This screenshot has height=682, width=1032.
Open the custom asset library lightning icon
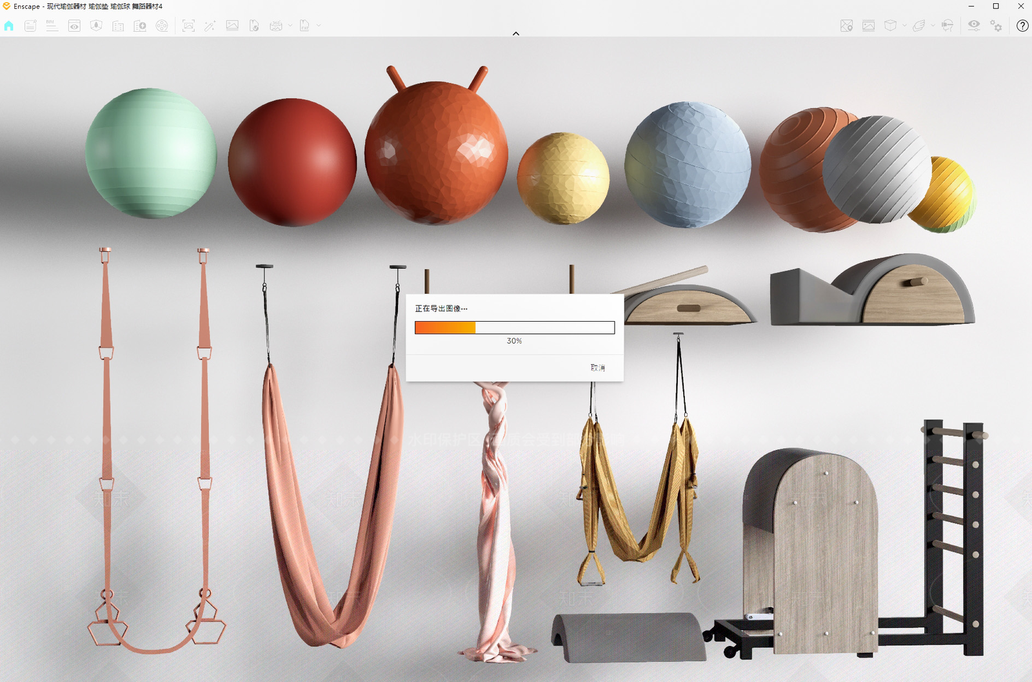[140, 26]
